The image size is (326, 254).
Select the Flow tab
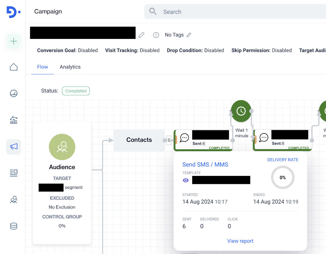tap(42, 67)
